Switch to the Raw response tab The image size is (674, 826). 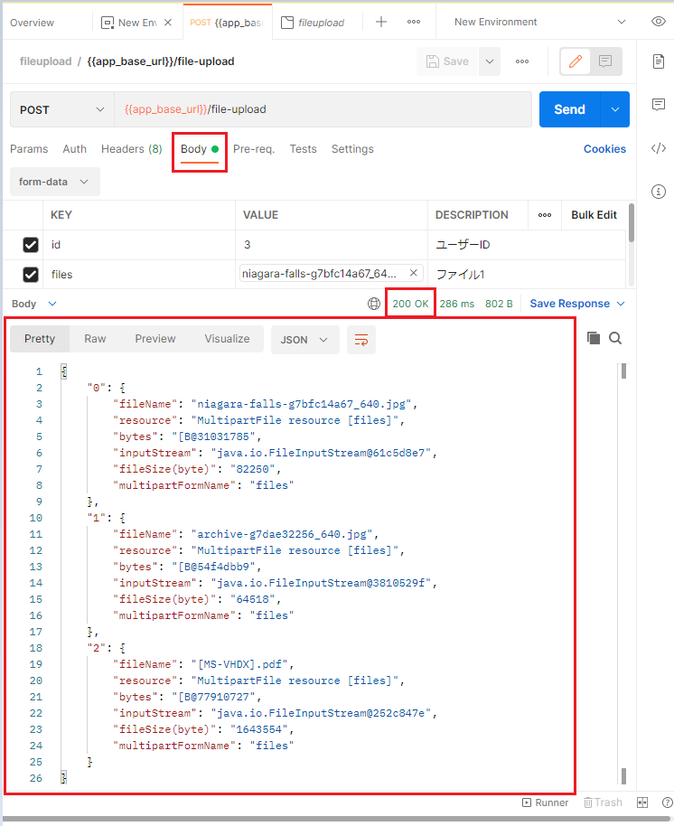click(95, 339)
